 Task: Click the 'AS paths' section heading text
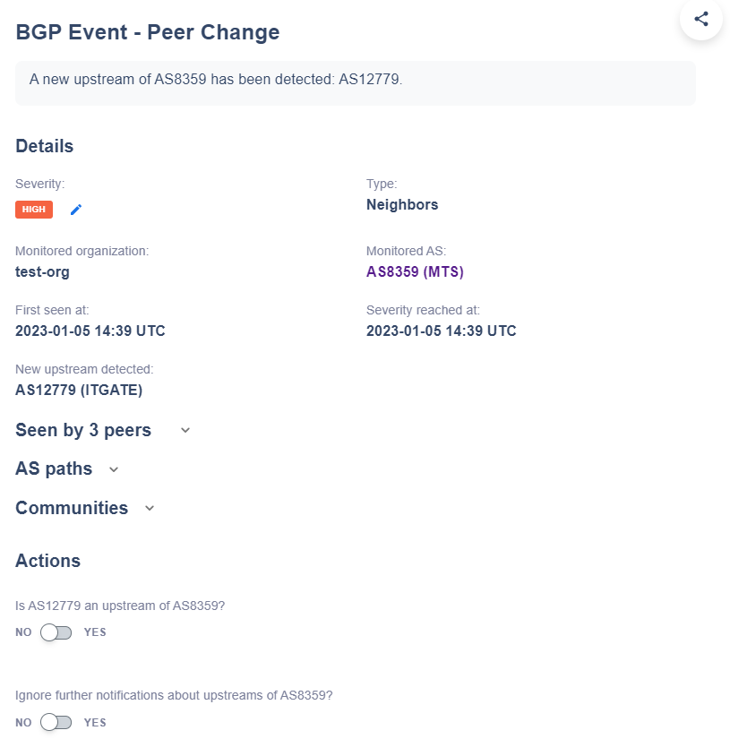click(54, 468)
